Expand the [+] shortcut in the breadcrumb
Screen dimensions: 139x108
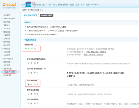(42, 10)
